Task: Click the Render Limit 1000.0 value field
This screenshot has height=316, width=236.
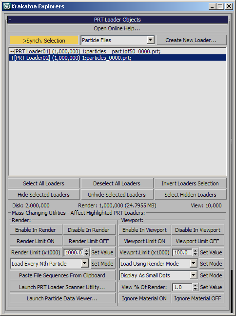Action: 74,252
